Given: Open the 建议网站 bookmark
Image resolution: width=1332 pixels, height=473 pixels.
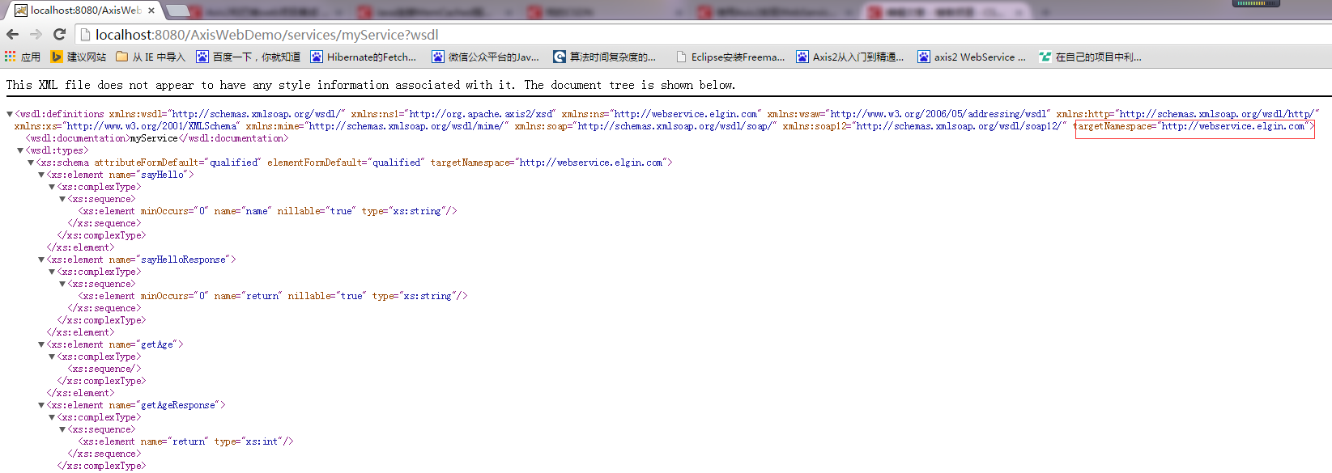Looking at the screenshot, I should click(x=79, y=57).
